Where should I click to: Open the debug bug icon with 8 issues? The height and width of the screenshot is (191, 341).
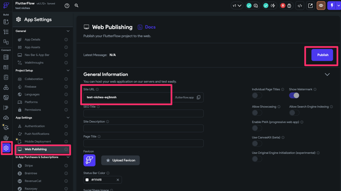coord(289,6)
